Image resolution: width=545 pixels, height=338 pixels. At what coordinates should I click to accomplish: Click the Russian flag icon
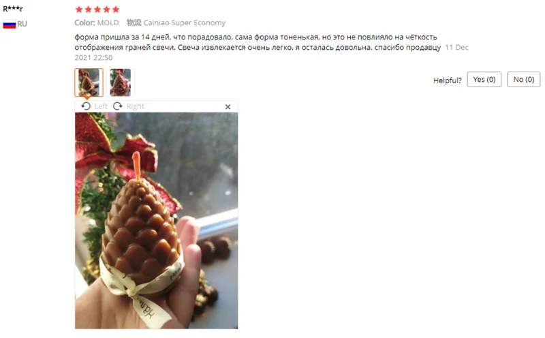click(x=10, y=25)
